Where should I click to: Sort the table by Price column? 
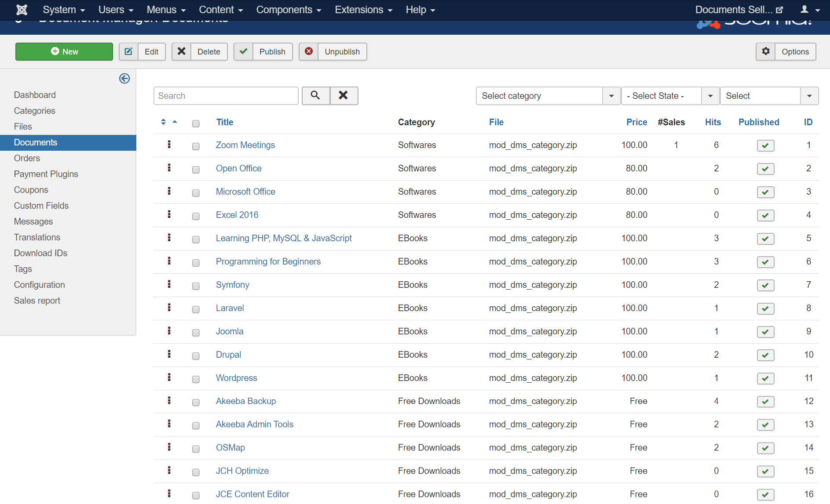636,122
